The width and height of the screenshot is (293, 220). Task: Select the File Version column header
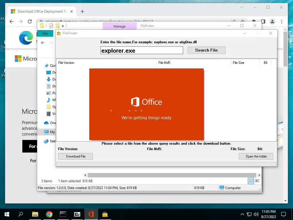(106, 63)
